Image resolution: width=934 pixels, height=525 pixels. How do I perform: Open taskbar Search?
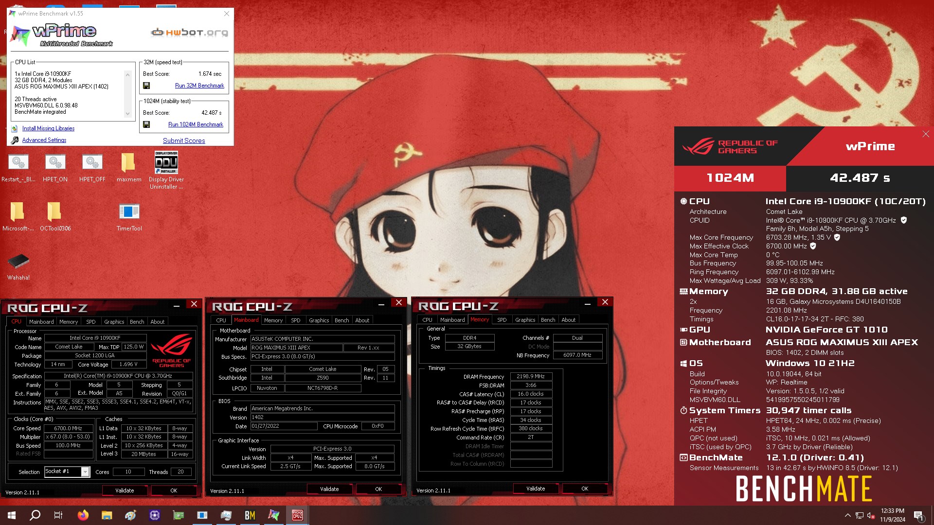pos(35,515)
